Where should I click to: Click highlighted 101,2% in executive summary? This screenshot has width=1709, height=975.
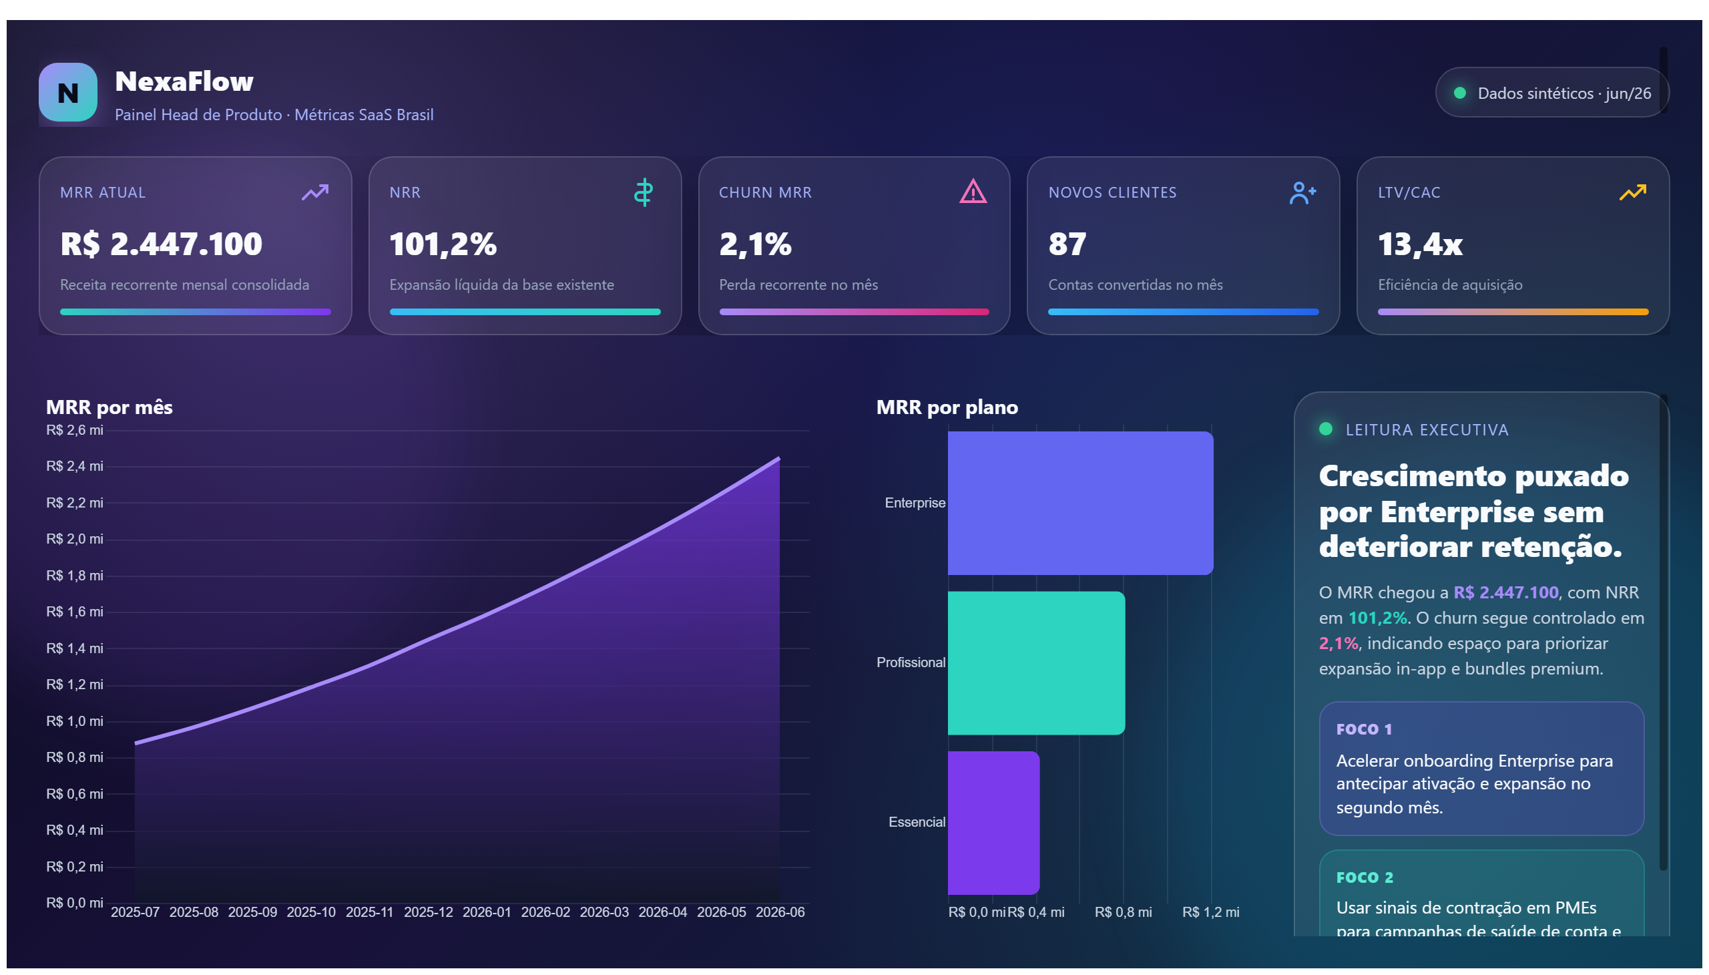click(x=1377, y=618)
